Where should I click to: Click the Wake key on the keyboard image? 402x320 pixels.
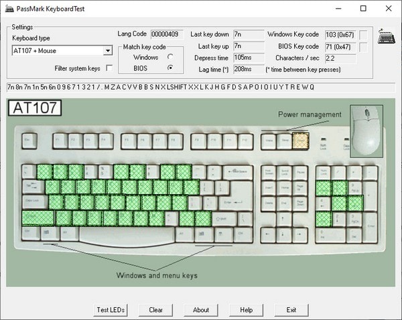coord(269,141)
